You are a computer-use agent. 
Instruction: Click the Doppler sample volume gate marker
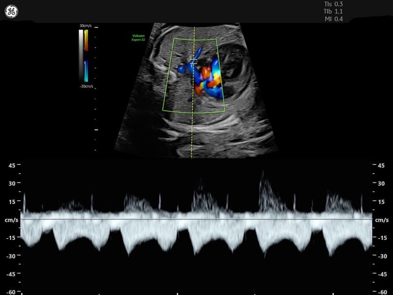click(194, 62)
